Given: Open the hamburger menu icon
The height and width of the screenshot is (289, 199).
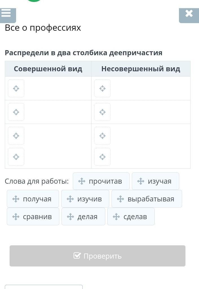Looking at the screenshot, I should 6,14.
